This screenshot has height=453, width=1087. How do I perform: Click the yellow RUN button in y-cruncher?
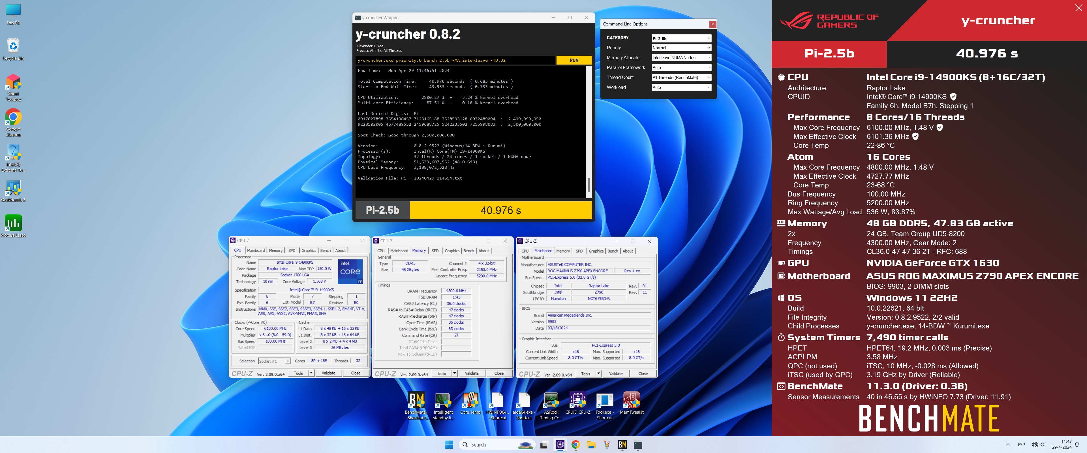click(574, 60)
